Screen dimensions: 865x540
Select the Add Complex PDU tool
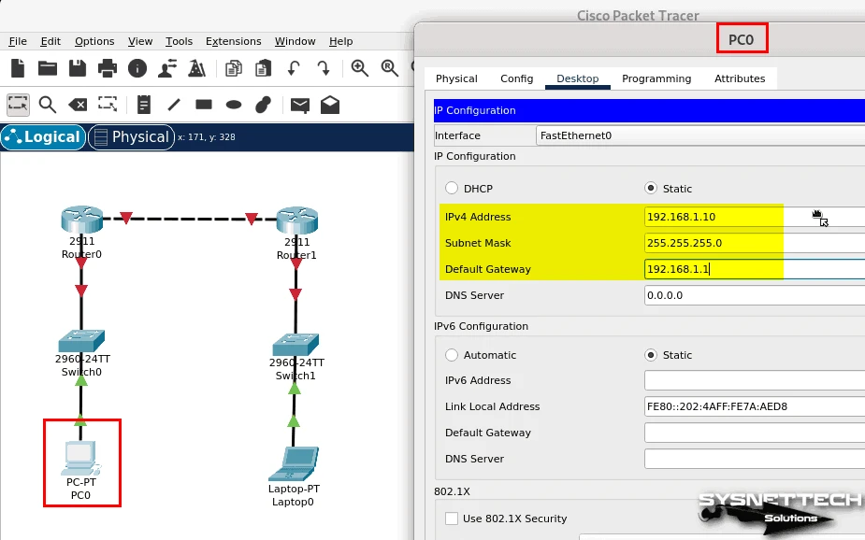329,105
